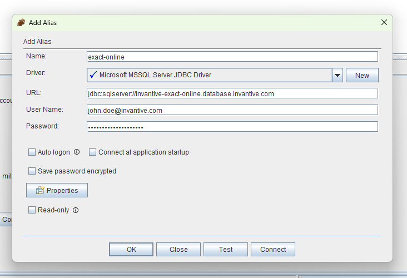
Task: Close the dialog using the title bar X
Action: point(384,23)
